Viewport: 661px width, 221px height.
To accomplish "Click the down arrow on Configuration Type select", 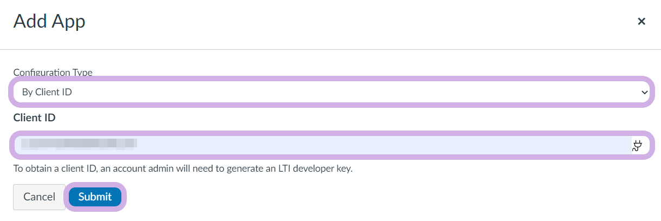I will (x=644, y=92).
